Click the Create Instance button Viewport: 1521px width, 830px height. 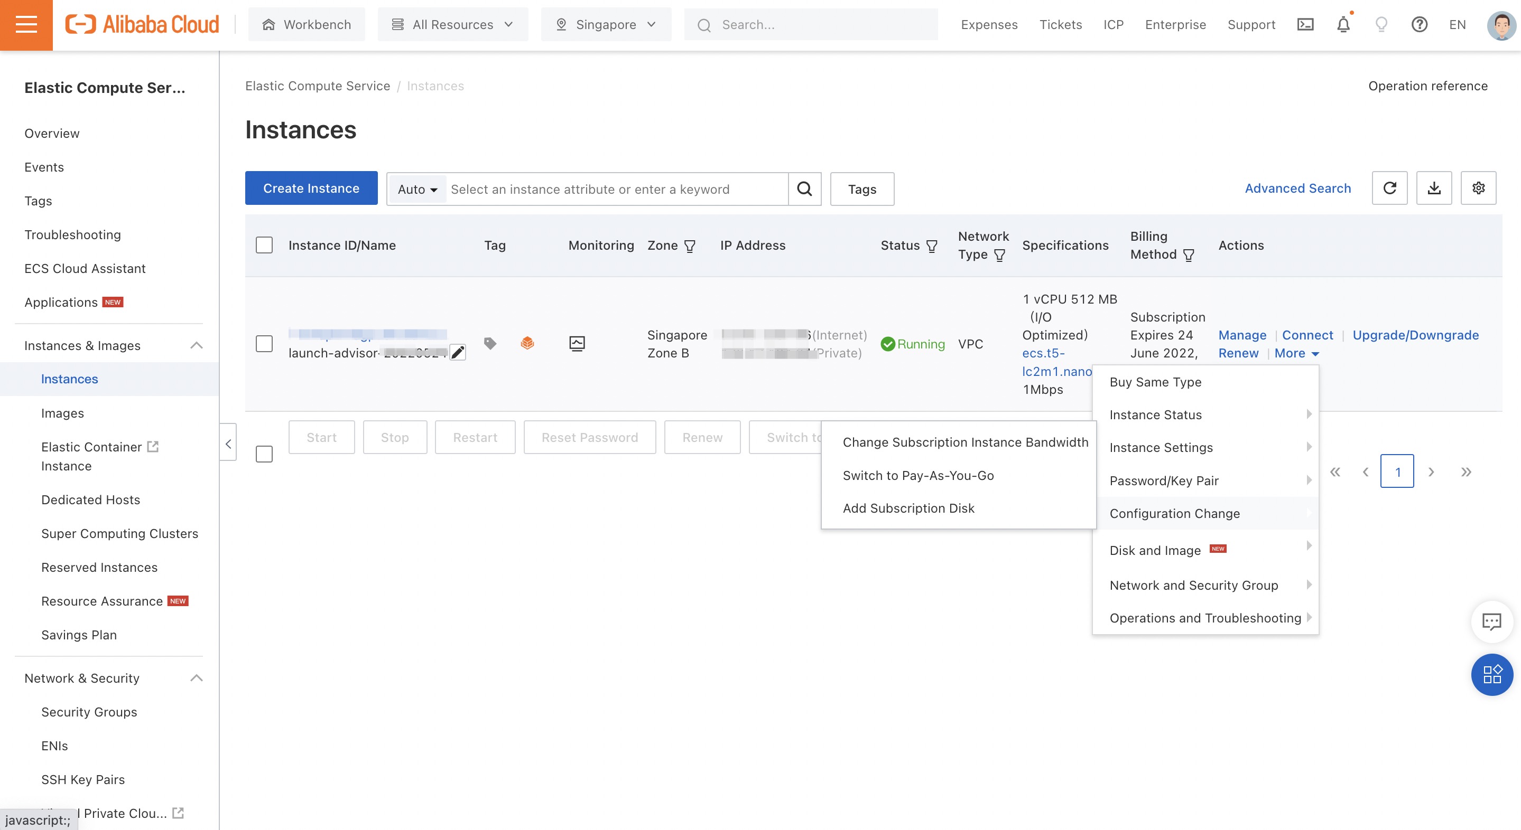point(311,188)
